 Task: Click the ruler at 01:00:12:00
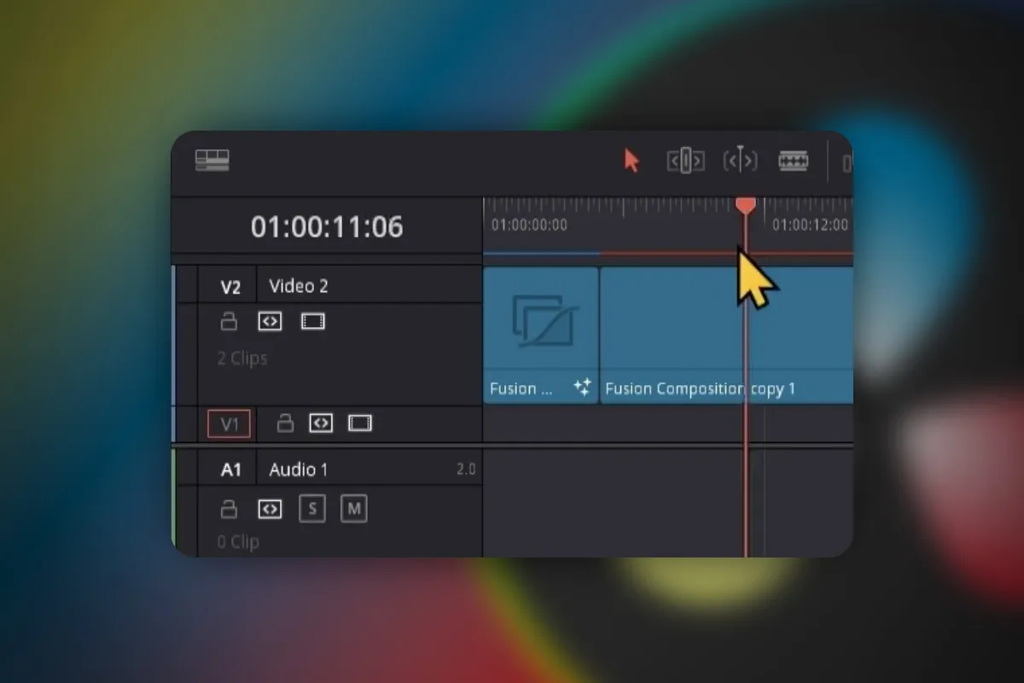coord(811,225)
